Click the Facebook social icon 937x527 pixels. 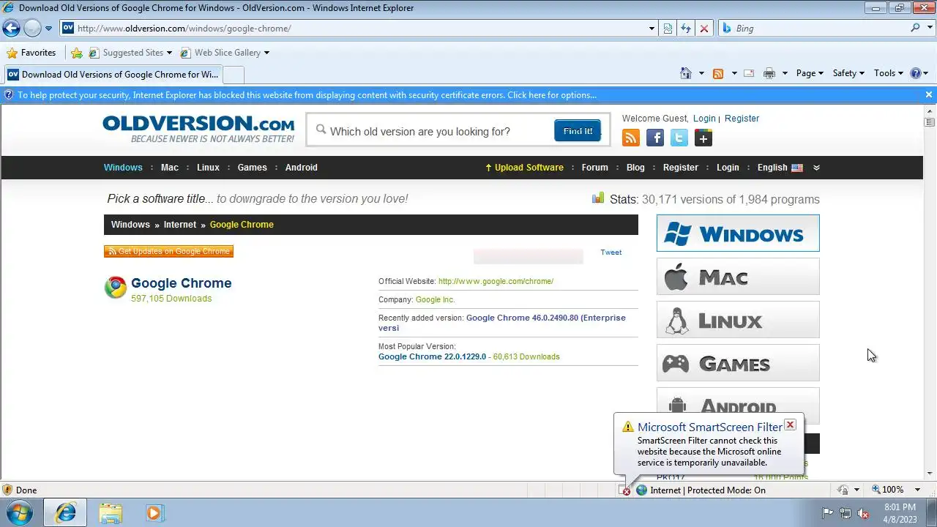(x=655, y=138)
